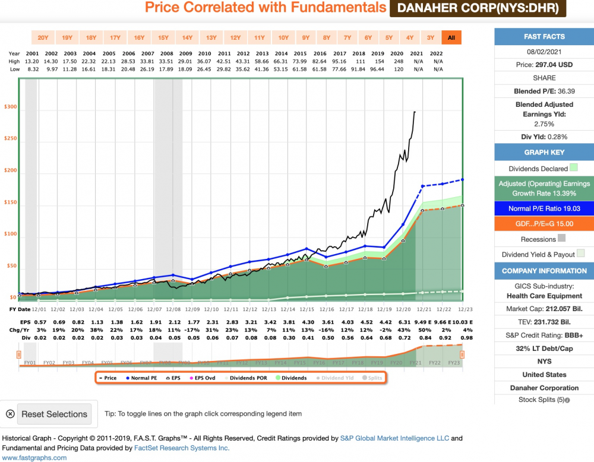Open the FactSet Research Systems link
Screen dimensions: 594x462
(182, 448)
